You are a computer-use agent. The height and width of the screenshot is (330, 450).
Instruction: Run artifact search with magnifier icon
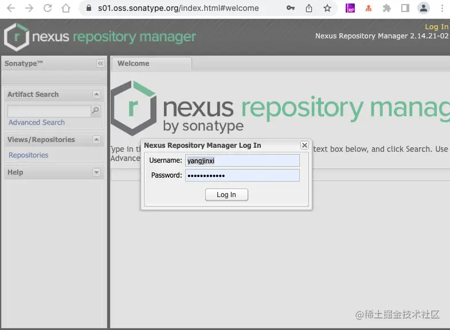(96, 111)
